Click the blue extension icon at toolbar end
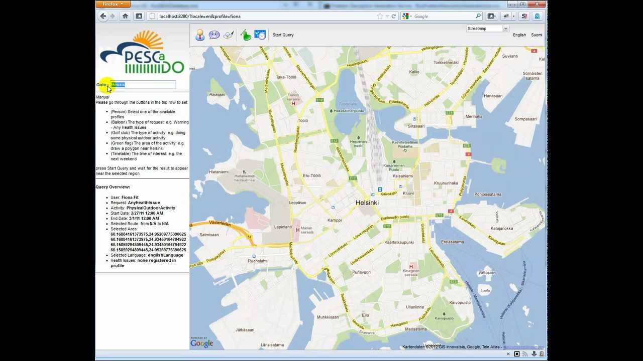643x361 pixels. pos(537,16)
